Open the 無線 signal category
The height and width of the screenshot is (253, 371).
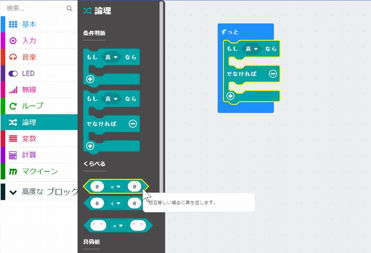coord(29,89)
